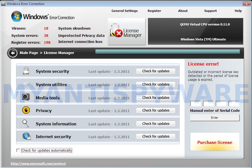This screenshot has height=168, width=252.
Task: Select the Privacy row label
Action: 44,111
